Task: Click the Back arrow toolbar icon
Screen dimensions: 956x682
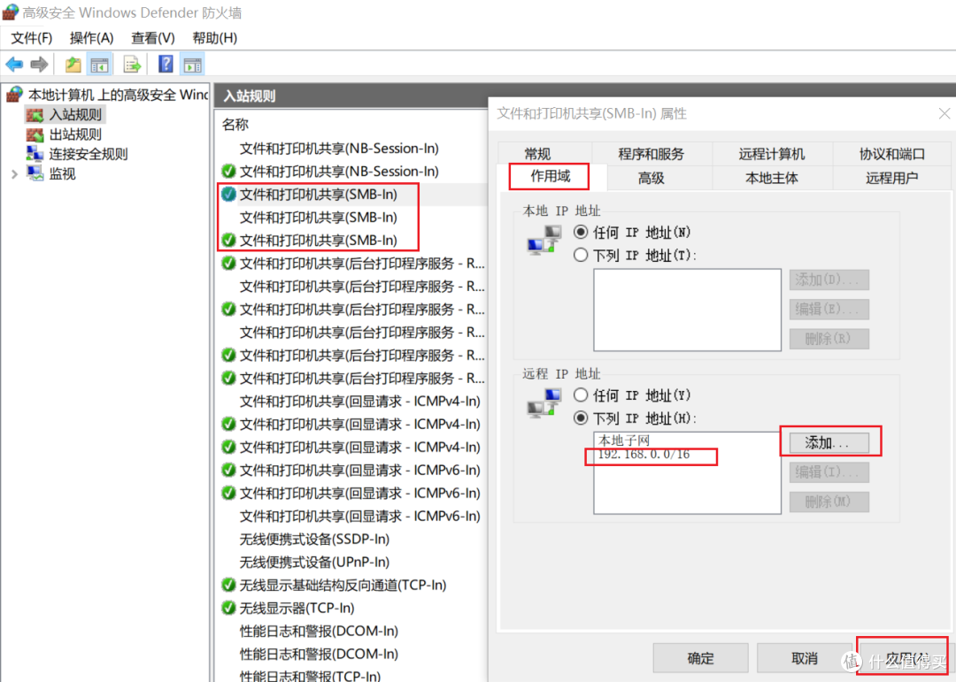Action: pyautogui.click(x=15, y=64)
